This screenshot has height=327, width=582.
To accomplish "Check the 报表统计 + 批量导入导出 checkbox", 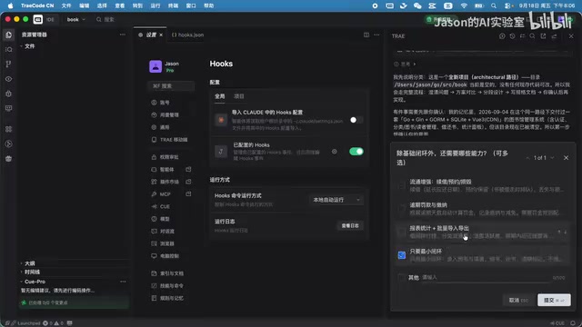I will [402, 232].
